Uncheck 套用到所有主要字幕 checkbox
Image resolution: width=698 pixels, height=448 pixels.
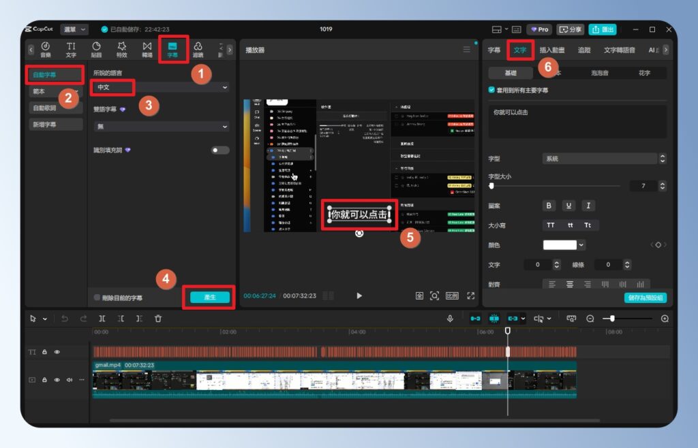pyautogui.click(x=492, y=90)
